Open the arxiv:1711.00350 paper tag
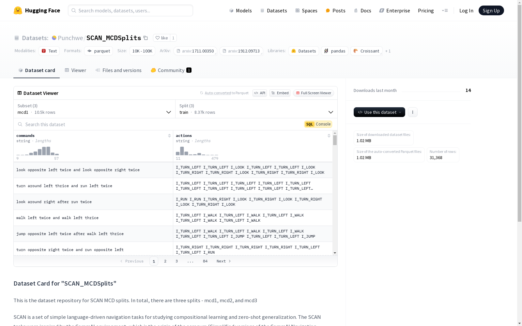522x326 pixels. coord(195,51)
